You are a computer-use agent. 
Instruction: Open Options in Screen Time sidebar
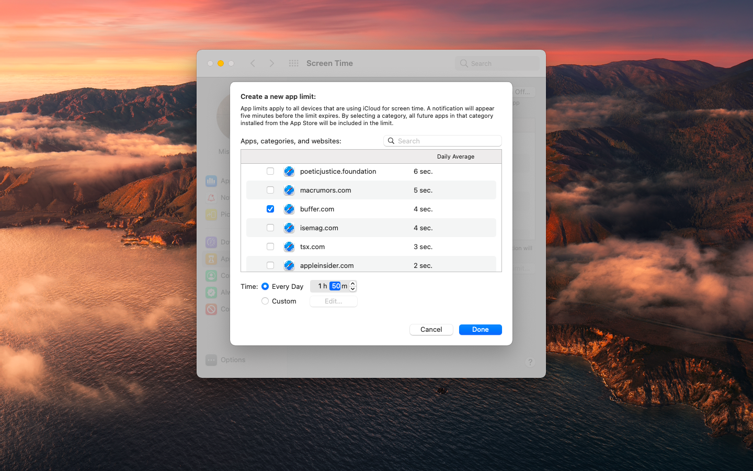click(x=233, y=360)
